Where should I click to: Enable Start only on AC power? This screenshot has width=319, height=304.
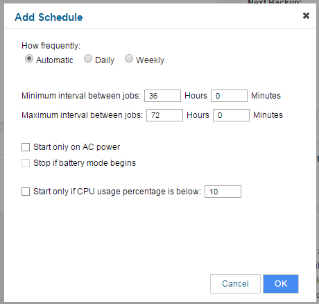[x=26, y=147]
